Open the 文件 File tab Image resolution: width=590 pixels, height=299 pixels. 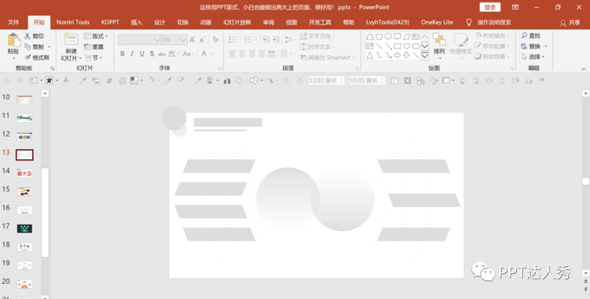pos(14,22)
